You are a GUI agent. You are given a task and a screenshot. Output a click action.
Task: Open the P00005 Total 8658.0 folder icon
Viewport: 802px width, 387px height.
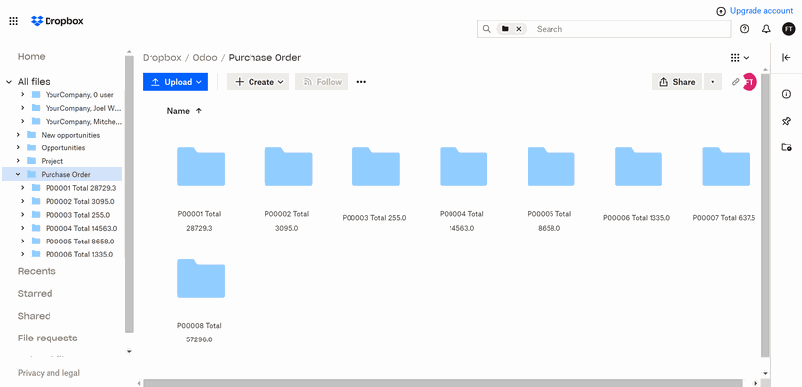coord(551,166)
